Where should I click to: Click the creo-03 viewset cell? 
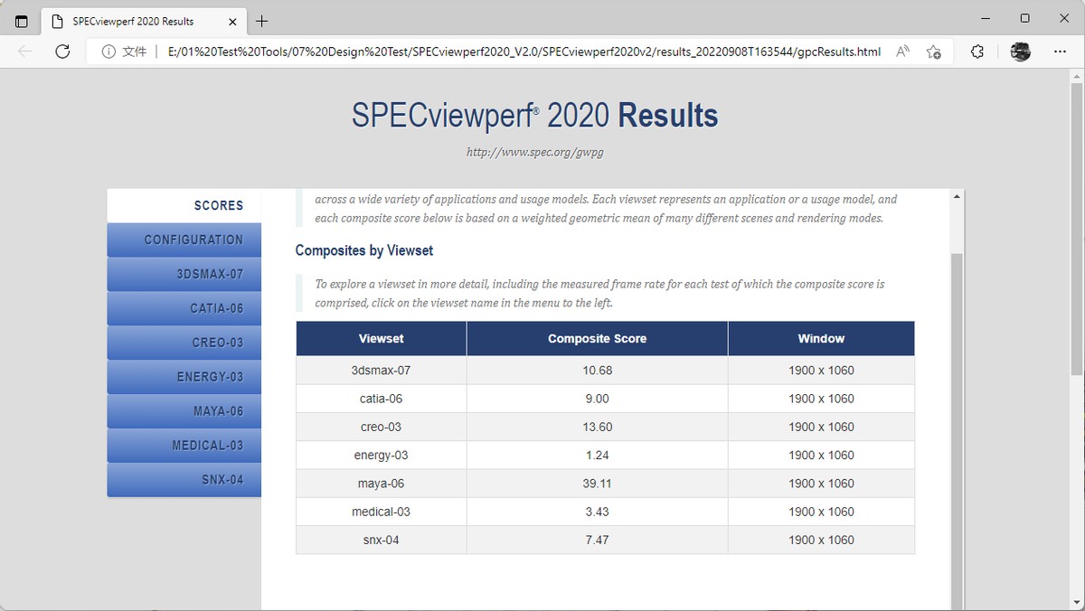(x=381, y=427)
